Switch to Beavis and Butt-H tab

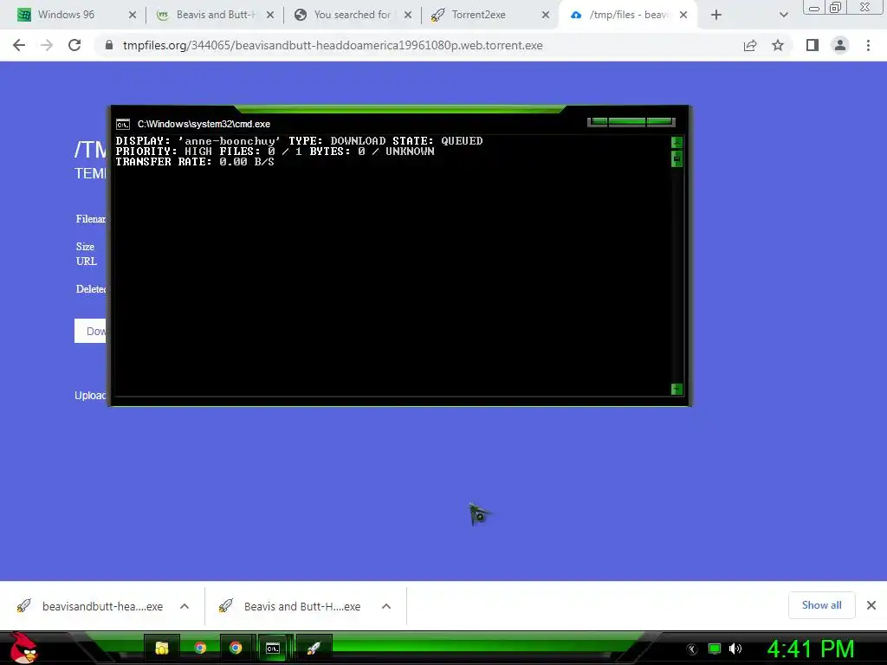point(215,15)
